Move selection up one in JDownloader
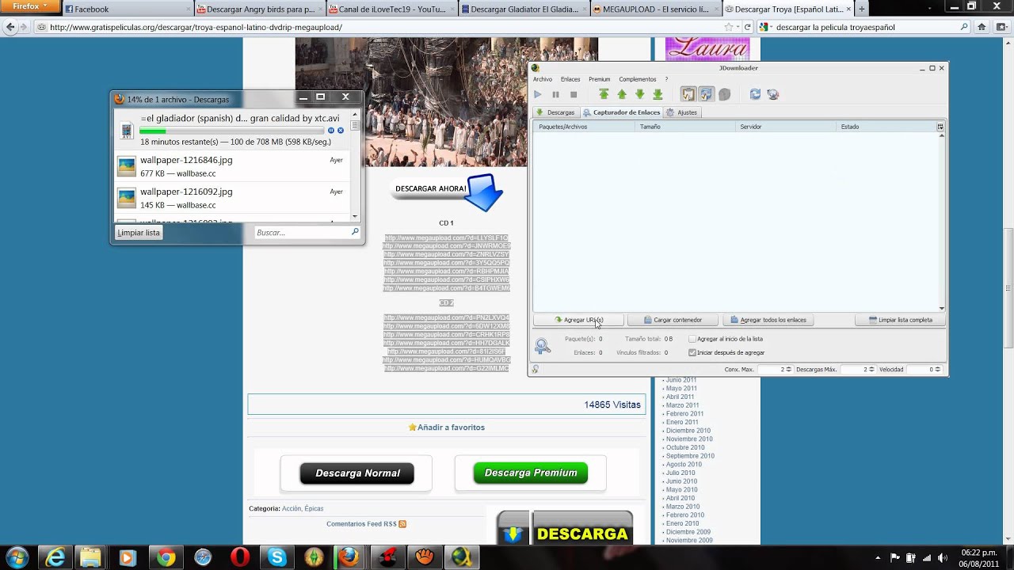The width and height of the screenshot is (1014, 570). [x=622, y=94]
